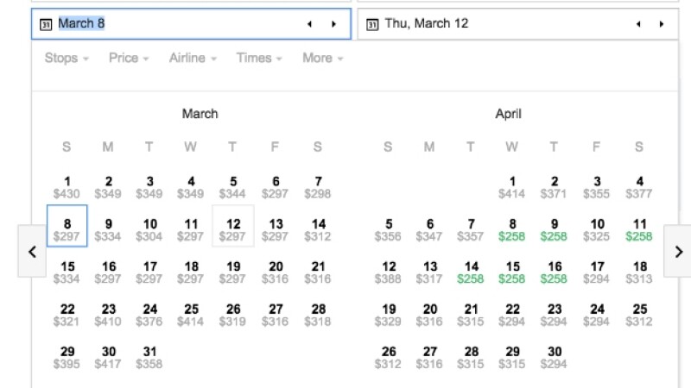Select April 8 with green $258 fare
691x388 pixels.
click(512, 230)
